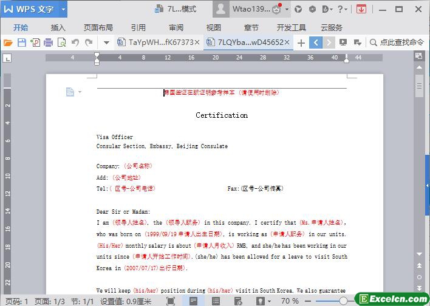Click the vertical scrollbar thumb

coord(419,86)
